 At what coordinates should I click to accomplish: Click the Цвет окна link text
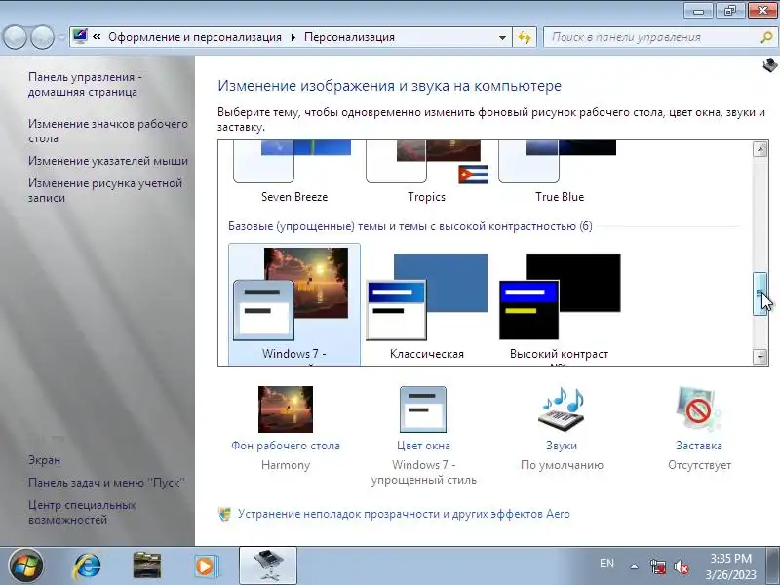[423, 446]
